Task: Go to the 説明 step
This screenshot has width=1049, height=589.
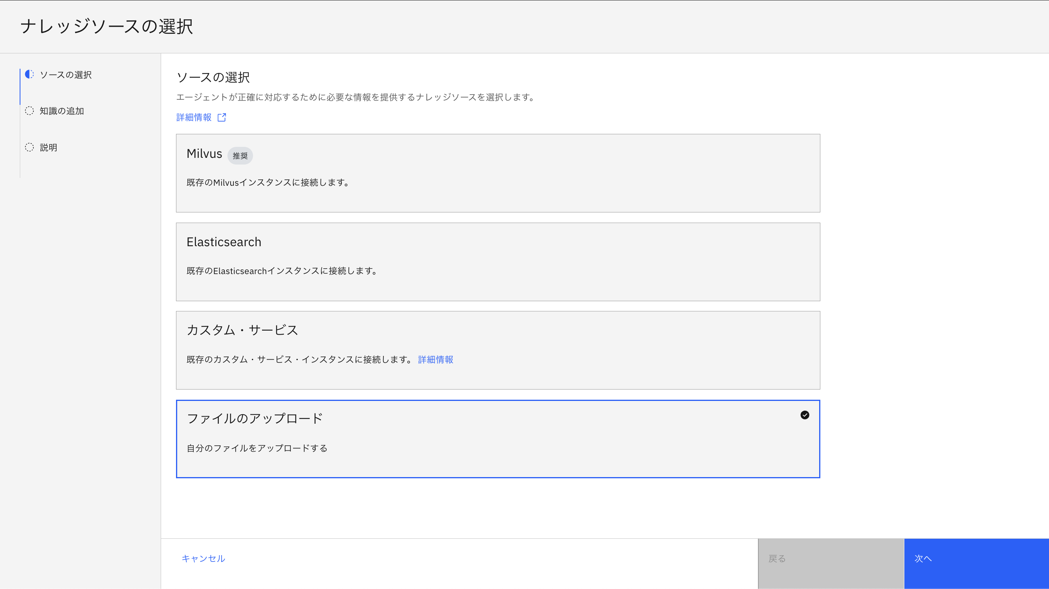Action: pos(48,148)
